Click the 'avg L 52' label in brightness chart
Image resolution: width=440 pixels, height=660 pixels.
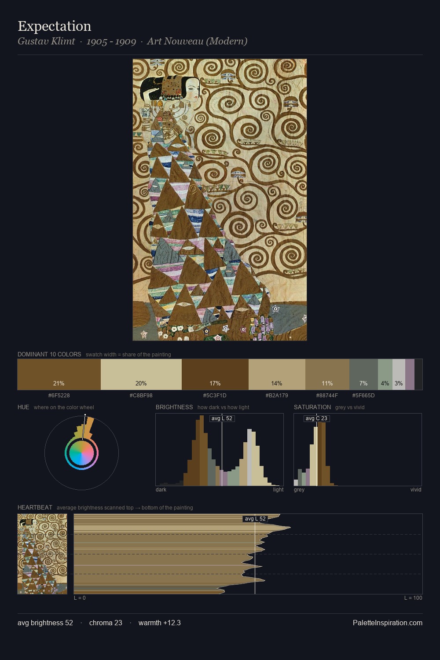[x=222, y=418]
